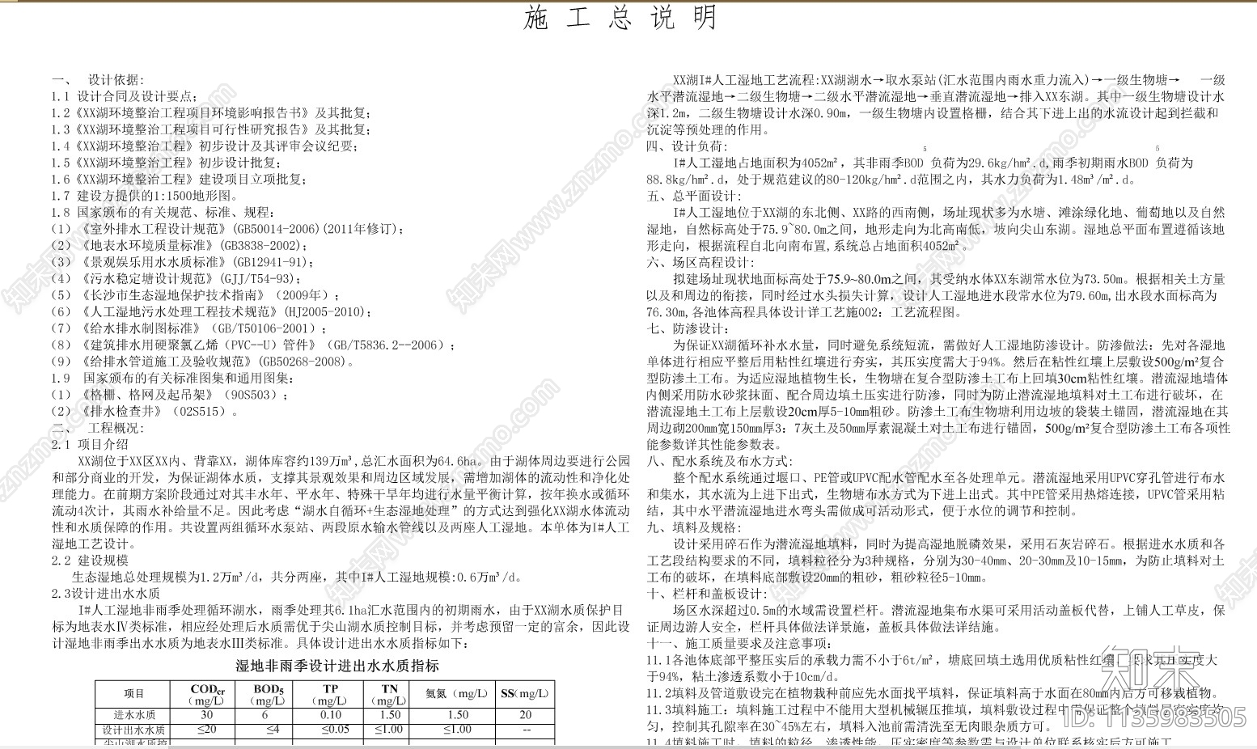Viewport: 1257px width, 749px height.
Task: Click table header 'BOD5 (mg/L)'
Action: [267, 694]
